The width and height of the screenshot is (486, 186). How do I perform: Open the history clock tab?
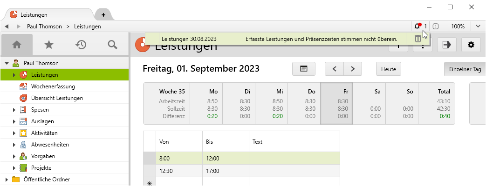tap(81, 45)
